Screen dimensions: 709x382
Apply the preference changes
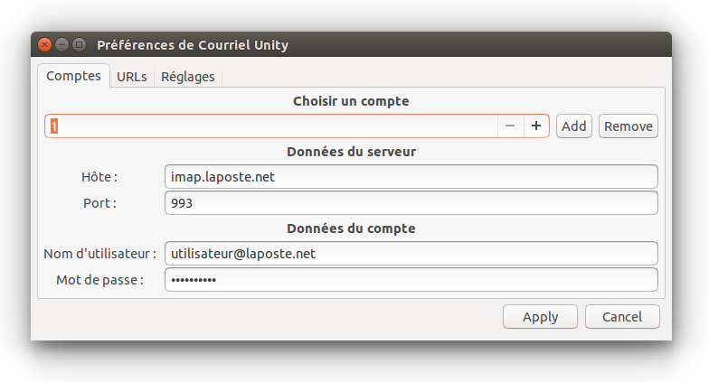click(x=540, y=317)
